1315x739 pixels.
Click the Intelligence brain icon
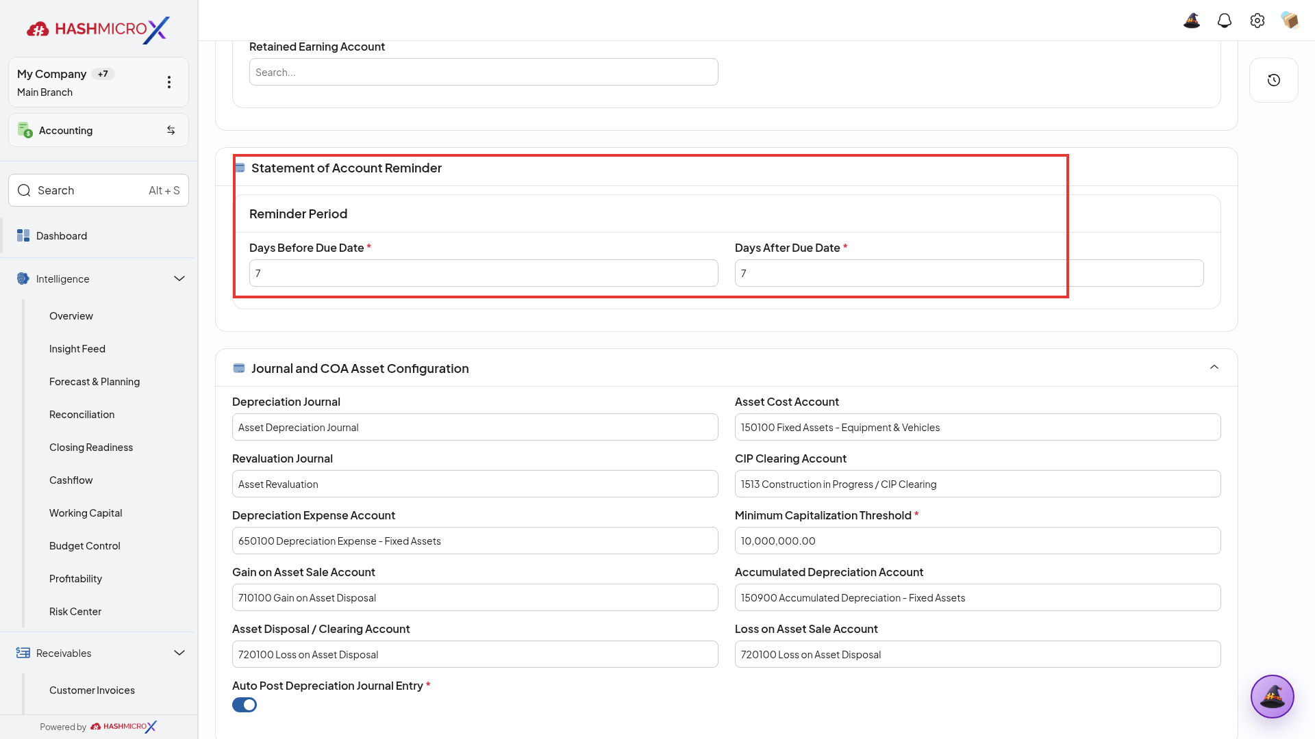pyautogui.click(x=23, y=278)
